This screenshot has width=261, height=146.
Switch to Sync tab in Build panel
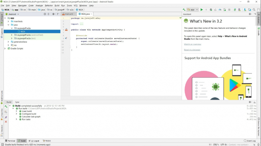click(17, 102)
